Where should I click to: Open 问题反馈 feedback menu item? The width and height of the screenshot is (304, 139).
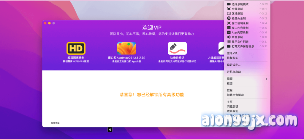pyautogui.click(x=232, y=106)
